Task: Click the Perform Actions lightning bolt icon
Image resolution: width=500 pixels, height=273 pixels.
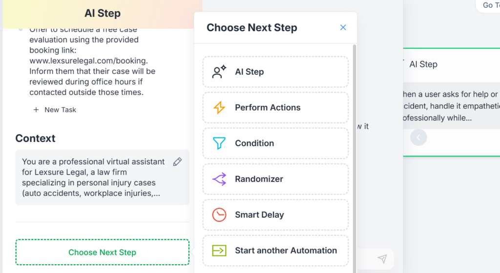Action: (x=219, y=107)
